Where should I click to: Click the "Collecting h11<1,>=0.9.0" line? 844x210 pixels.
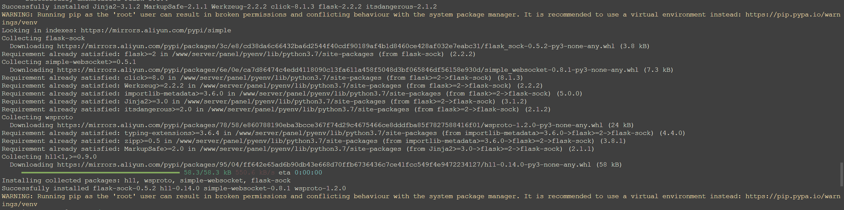tap(49, 157)
